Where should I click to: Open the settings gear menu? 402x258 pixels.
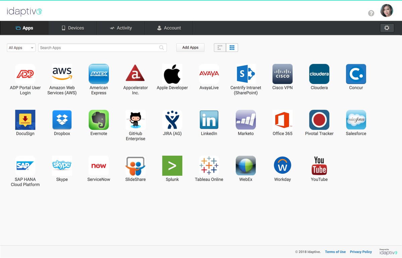coord(387,28)
